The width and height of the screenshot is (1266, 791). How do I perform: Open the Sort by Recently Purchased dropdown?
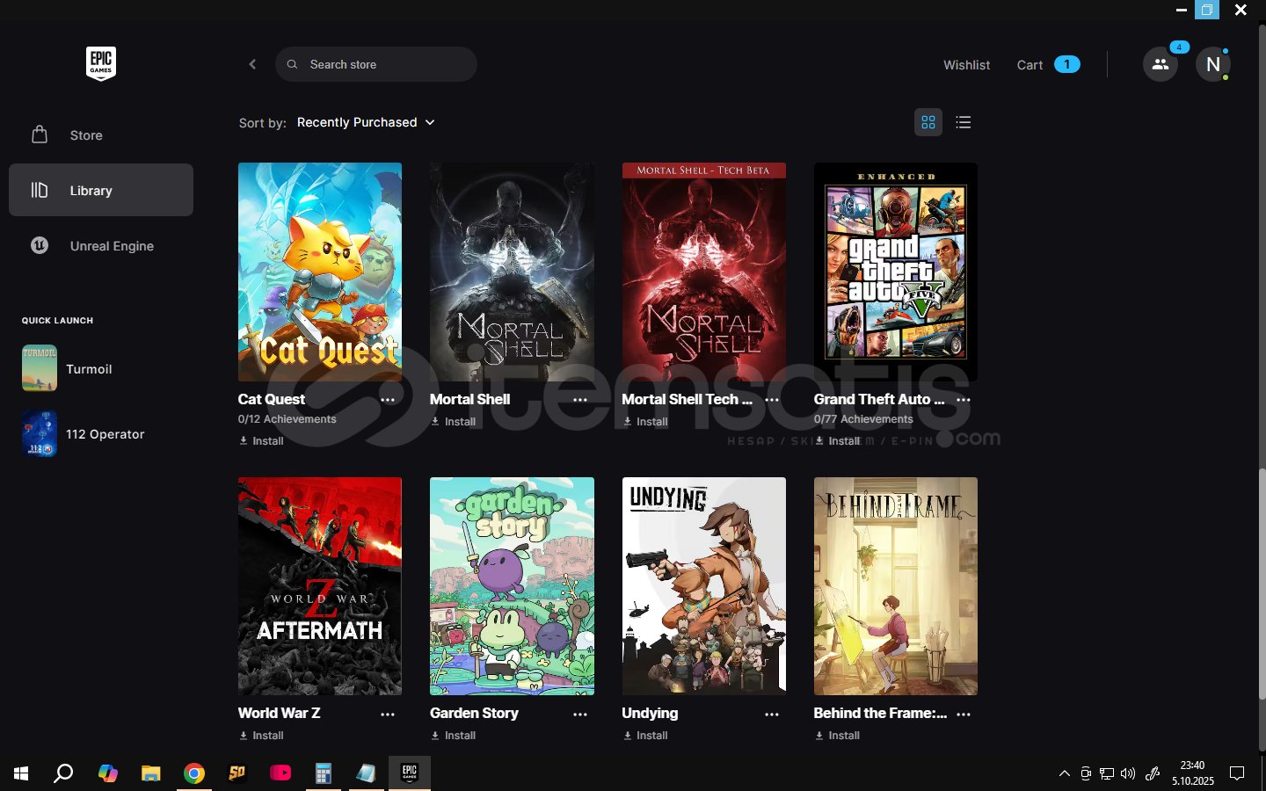point(366,122)
